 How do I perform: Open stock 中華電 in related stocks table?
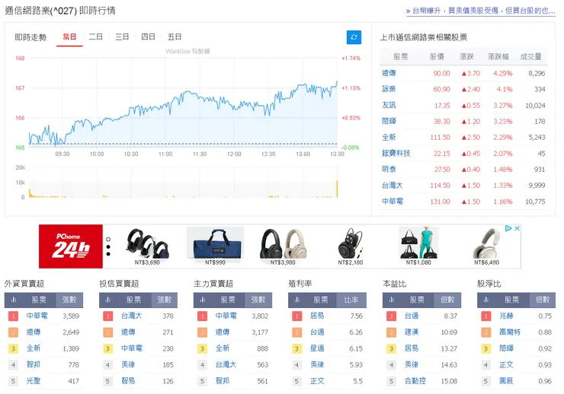(x=393, y=202)
